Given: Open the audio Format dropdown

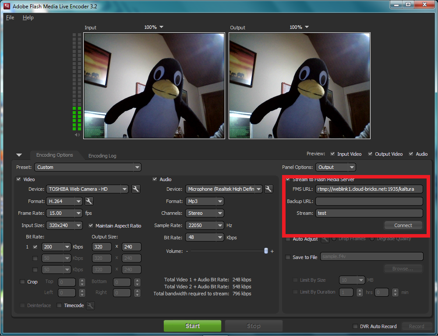Looking at the screenshot, I should click(205, 201).
